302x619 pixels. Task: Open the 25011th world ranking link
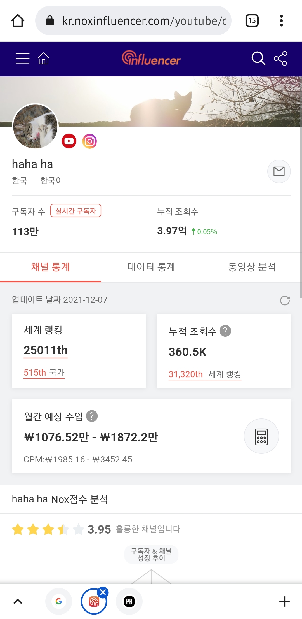tap(46, 350)
